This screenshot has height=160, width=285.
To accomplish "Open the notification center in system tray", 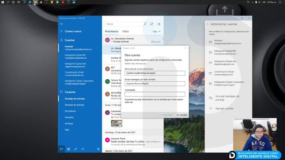I will click(280, 2).
